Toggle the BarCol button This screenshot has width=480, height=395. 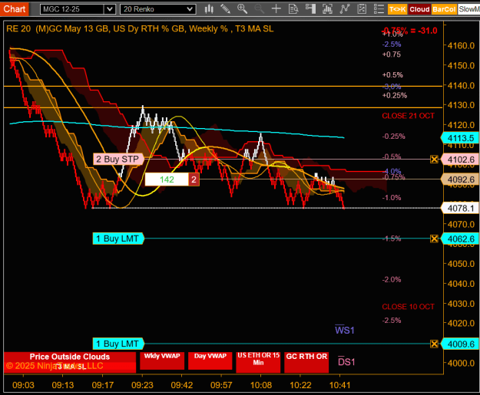tap(444, 9)
